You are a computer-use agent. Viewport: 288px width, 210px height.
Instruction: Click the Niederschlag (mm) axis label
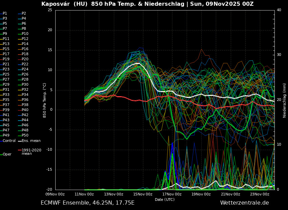click(285, 100)
